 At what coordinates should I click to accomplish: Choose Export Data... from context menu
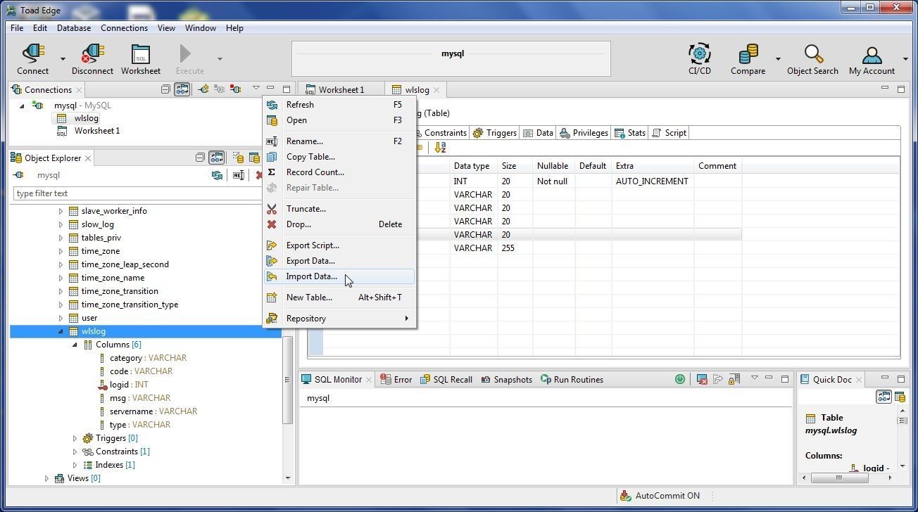339,261
